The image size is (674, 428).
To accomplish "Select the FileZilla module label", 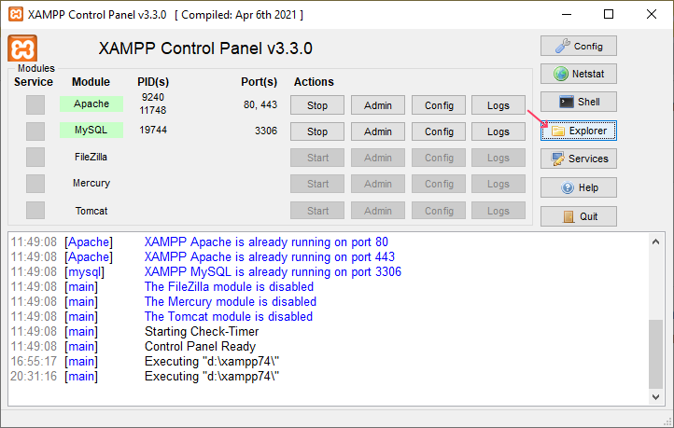I will coord(91,157).
